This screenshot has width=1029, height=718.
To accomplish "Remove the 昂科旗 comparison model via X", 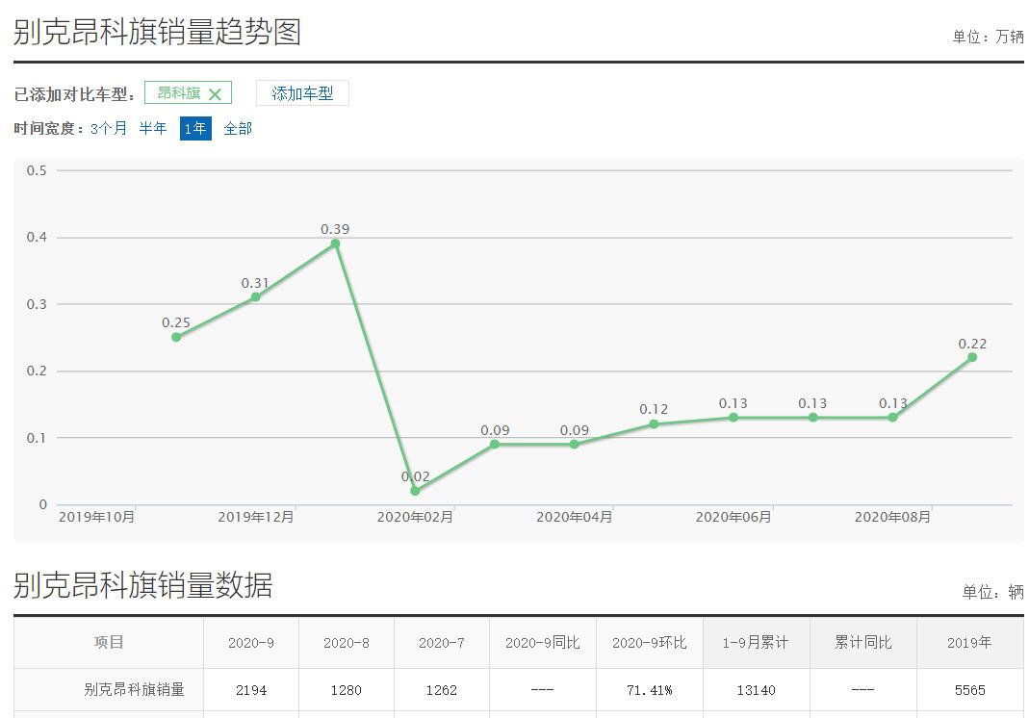I will click(215, 94).
